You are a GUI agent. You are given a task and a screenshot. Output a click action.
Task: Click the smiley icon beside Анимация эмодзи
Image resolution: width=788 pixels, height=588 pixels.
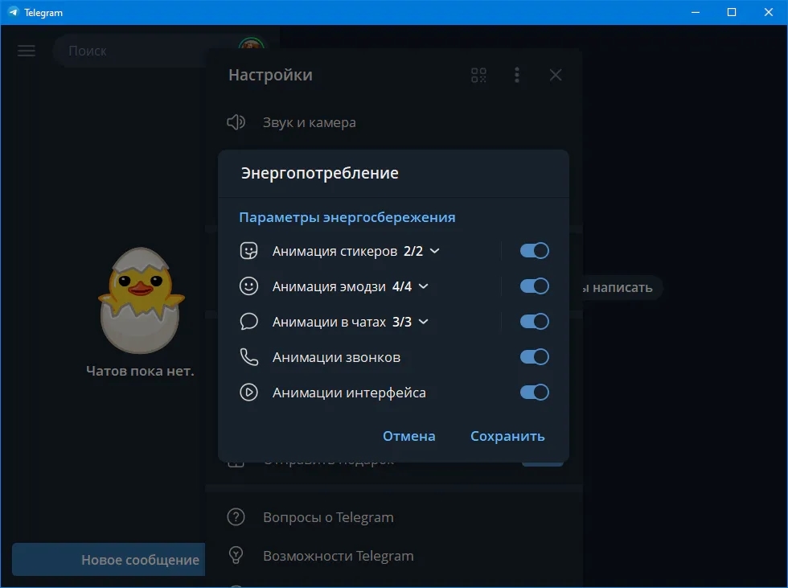pos(248,286)
